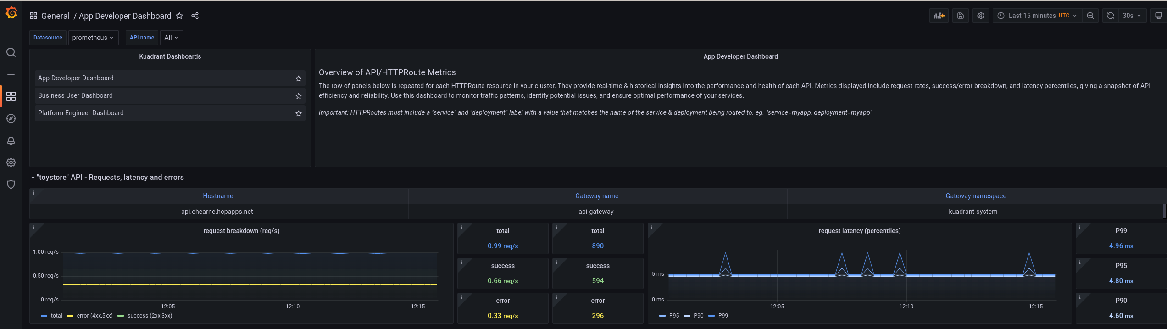The image size is (1167, 329).
Task: Open the Platform Engineer Dashboard link
Action: [81, 113]
